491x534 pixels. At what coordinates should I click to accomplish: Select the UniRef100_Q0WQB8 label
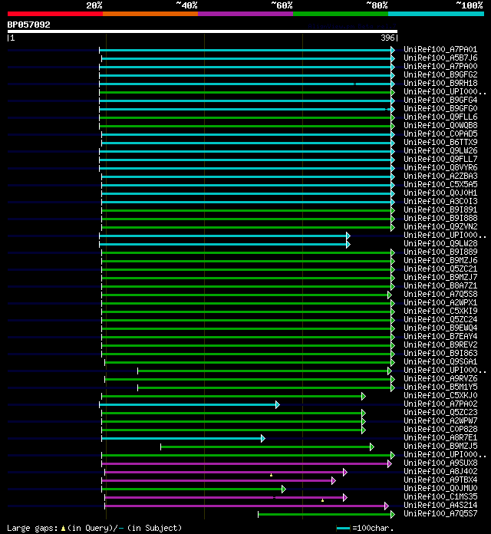440,125
